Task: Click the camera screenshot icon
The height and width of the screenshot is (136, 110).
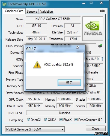Action: tap(102, 11)
